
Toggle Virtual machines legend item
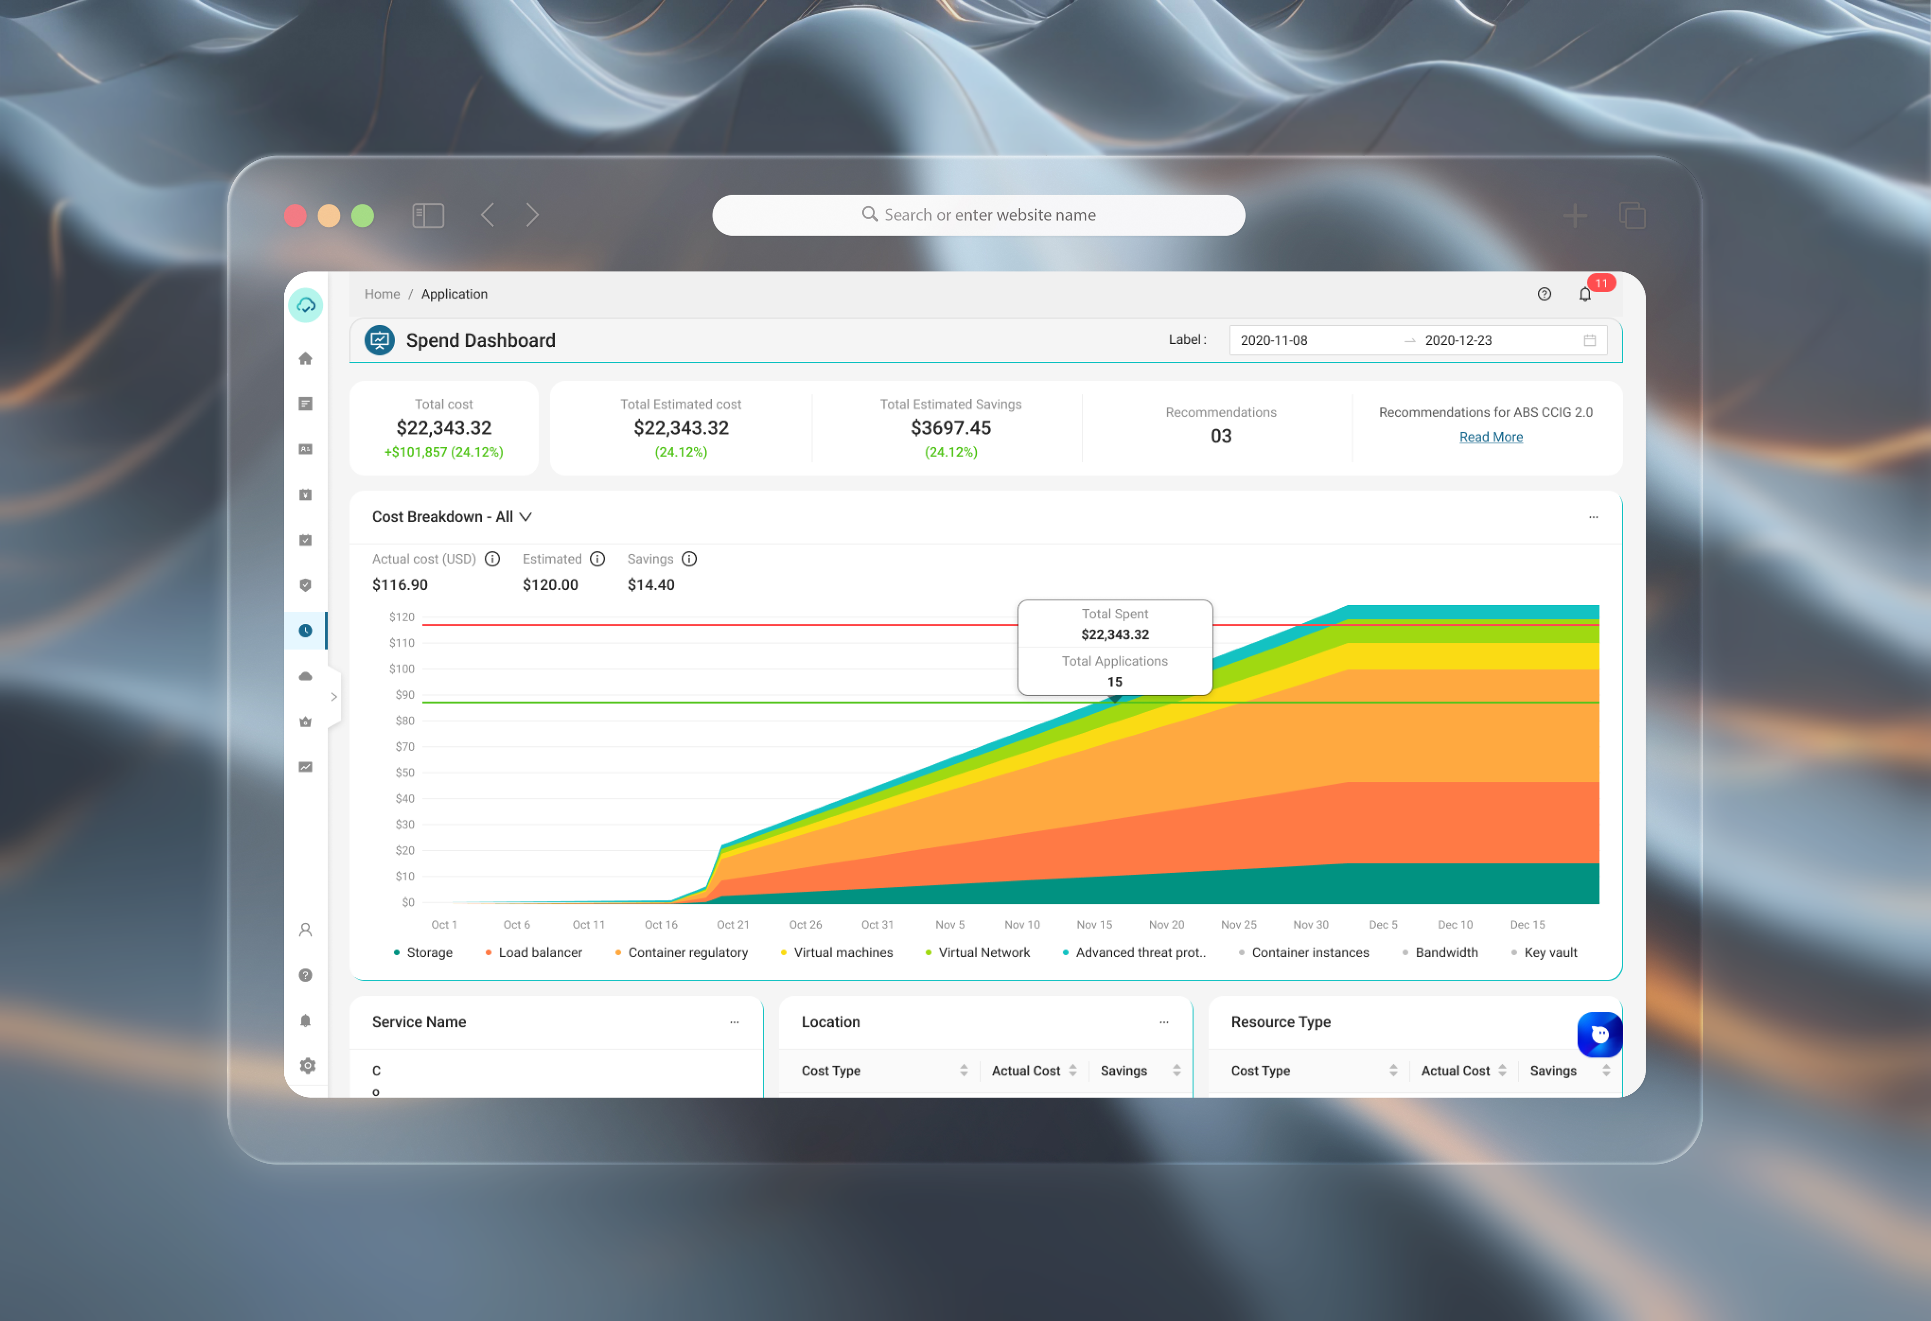(837, 952)
